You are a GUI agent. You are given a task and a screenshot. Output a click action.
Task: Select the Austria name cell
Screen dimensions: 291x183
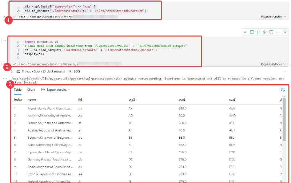[50, 130]
